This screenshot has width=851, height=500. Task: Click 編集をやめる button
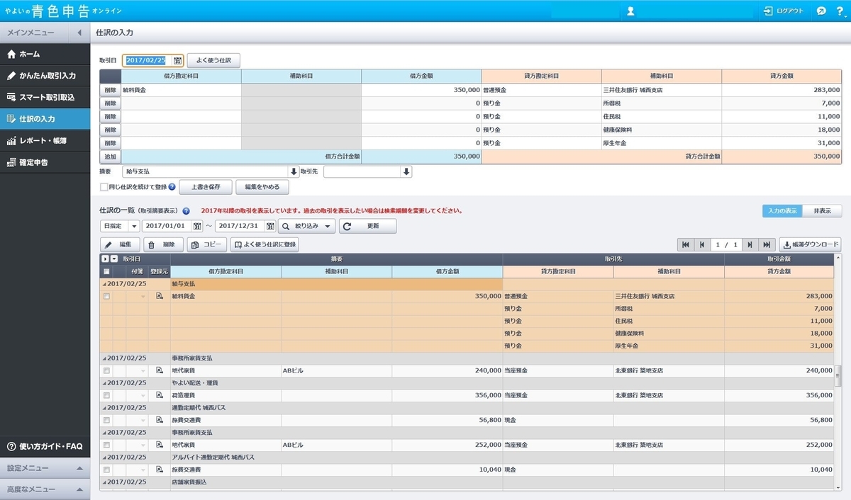(x=262, y=187)
